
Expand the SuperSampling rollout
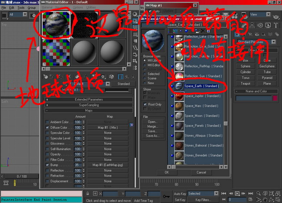(x=89, y=105)
